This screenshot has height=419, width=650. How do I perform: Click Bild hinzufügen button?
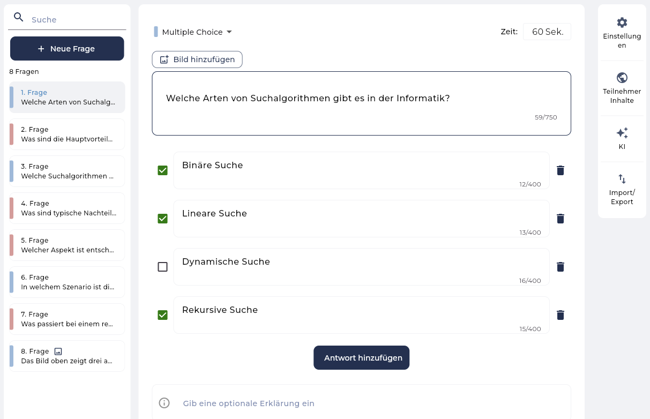click(x=197, y=59)
